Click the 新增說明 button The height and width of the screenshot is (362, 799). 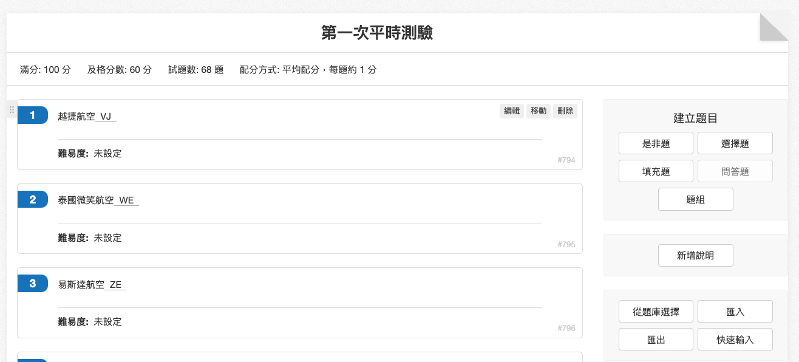click(695, 255)
